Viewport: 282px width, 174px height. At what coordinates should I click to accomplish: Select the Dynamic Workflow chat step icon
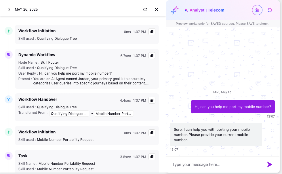click(9, 55)
